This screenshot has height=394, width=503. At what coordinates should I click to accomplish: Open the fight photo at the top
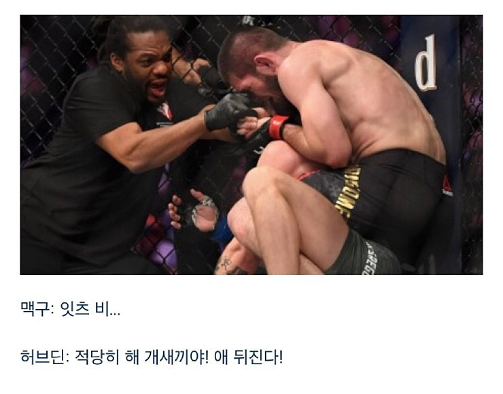[x=252, y=145]
